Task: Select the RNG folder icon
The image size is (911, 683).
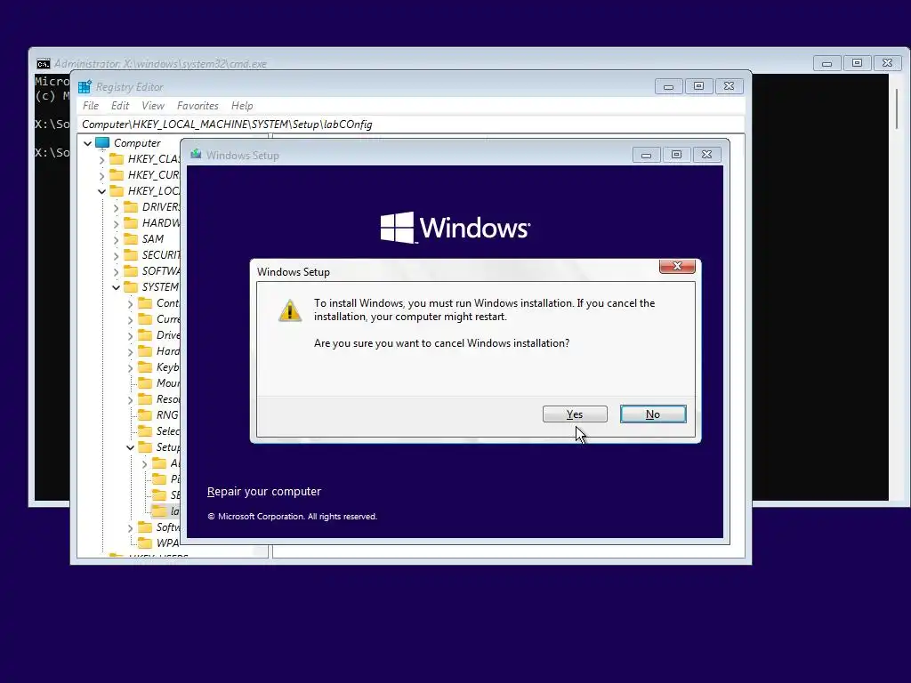Action: (x=145, y=414)
